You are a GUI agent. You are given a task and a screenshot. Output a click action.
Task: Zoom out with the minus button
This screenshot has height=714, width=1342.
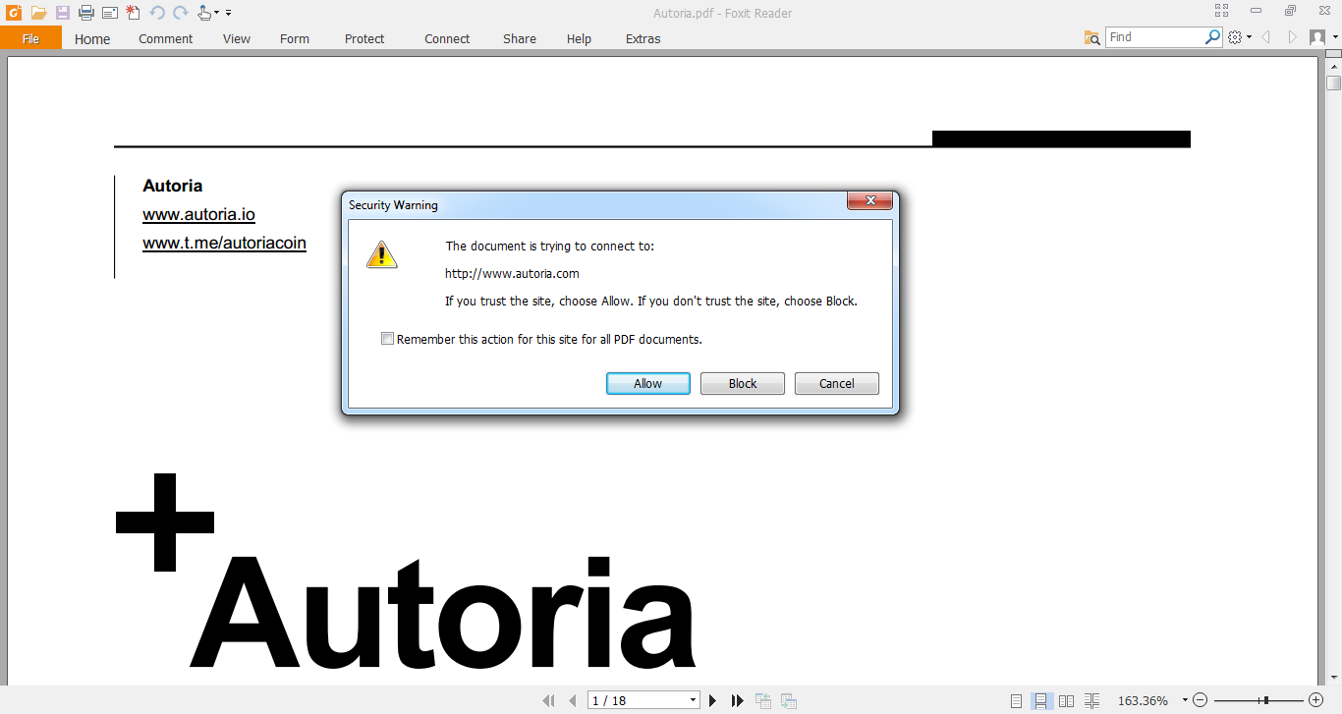click(1200, 700)
